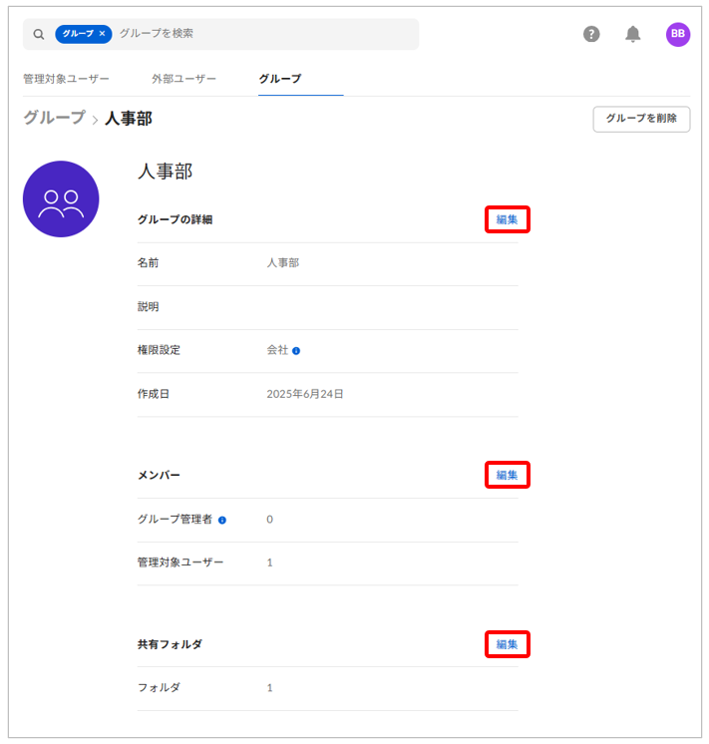The width and height of the screenshot is (709, 744).
Task: Edit the 共有フォルダ section
Action: 507,644
